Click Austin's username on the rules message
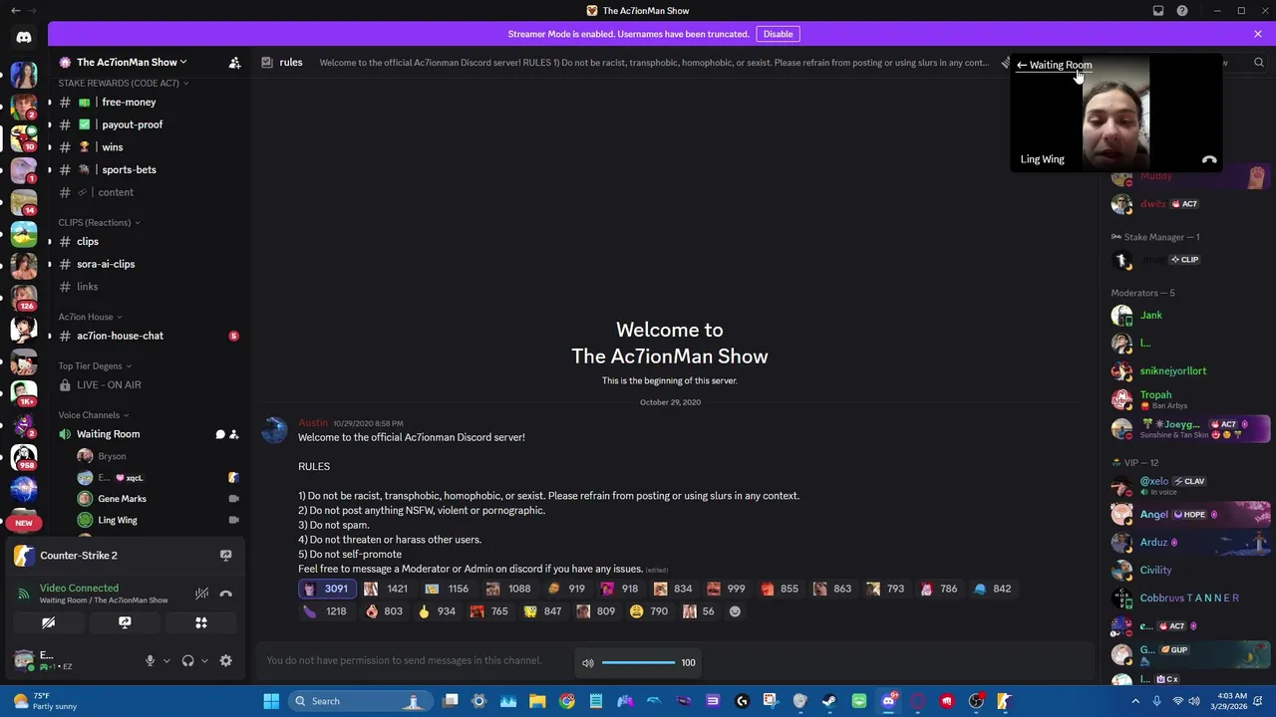 point(313,423)
